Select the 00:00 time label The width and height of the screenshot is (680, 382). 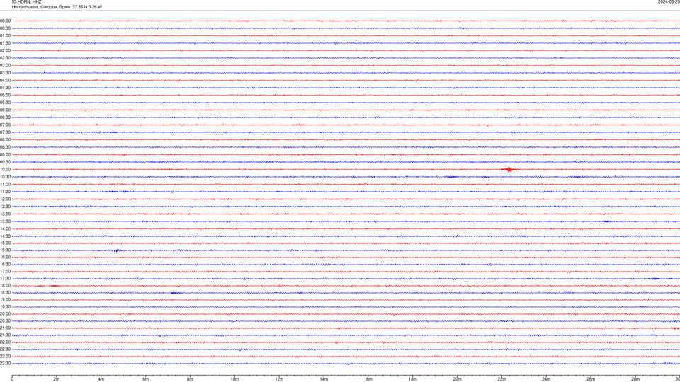(5, 21)
